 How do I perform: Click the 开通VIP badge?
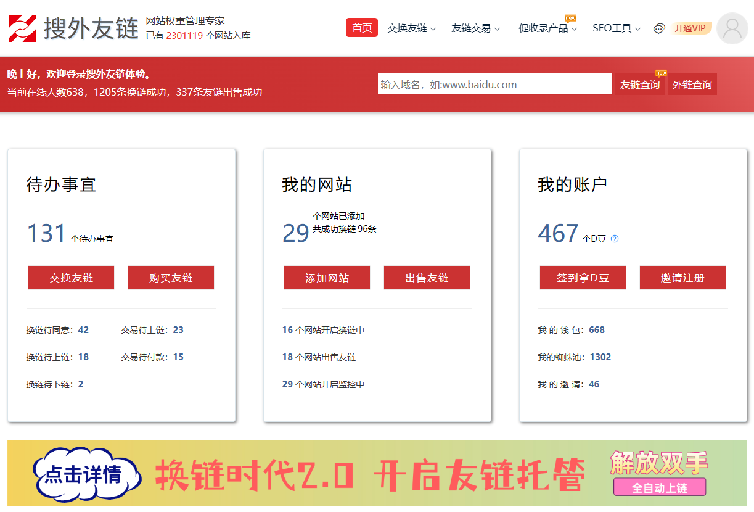[x=690, y=28]
